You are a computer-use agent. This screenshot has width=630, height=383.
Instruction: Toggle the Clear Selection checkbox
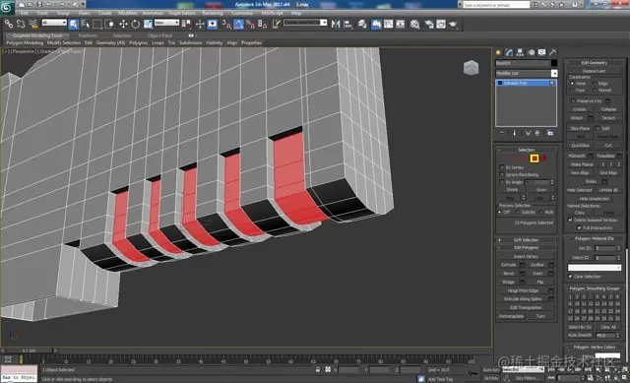(570, 277)
